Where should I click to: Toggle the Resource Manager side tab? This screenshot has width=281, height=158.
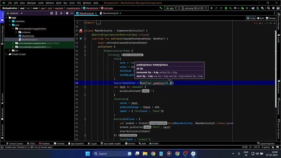(2, 35)
